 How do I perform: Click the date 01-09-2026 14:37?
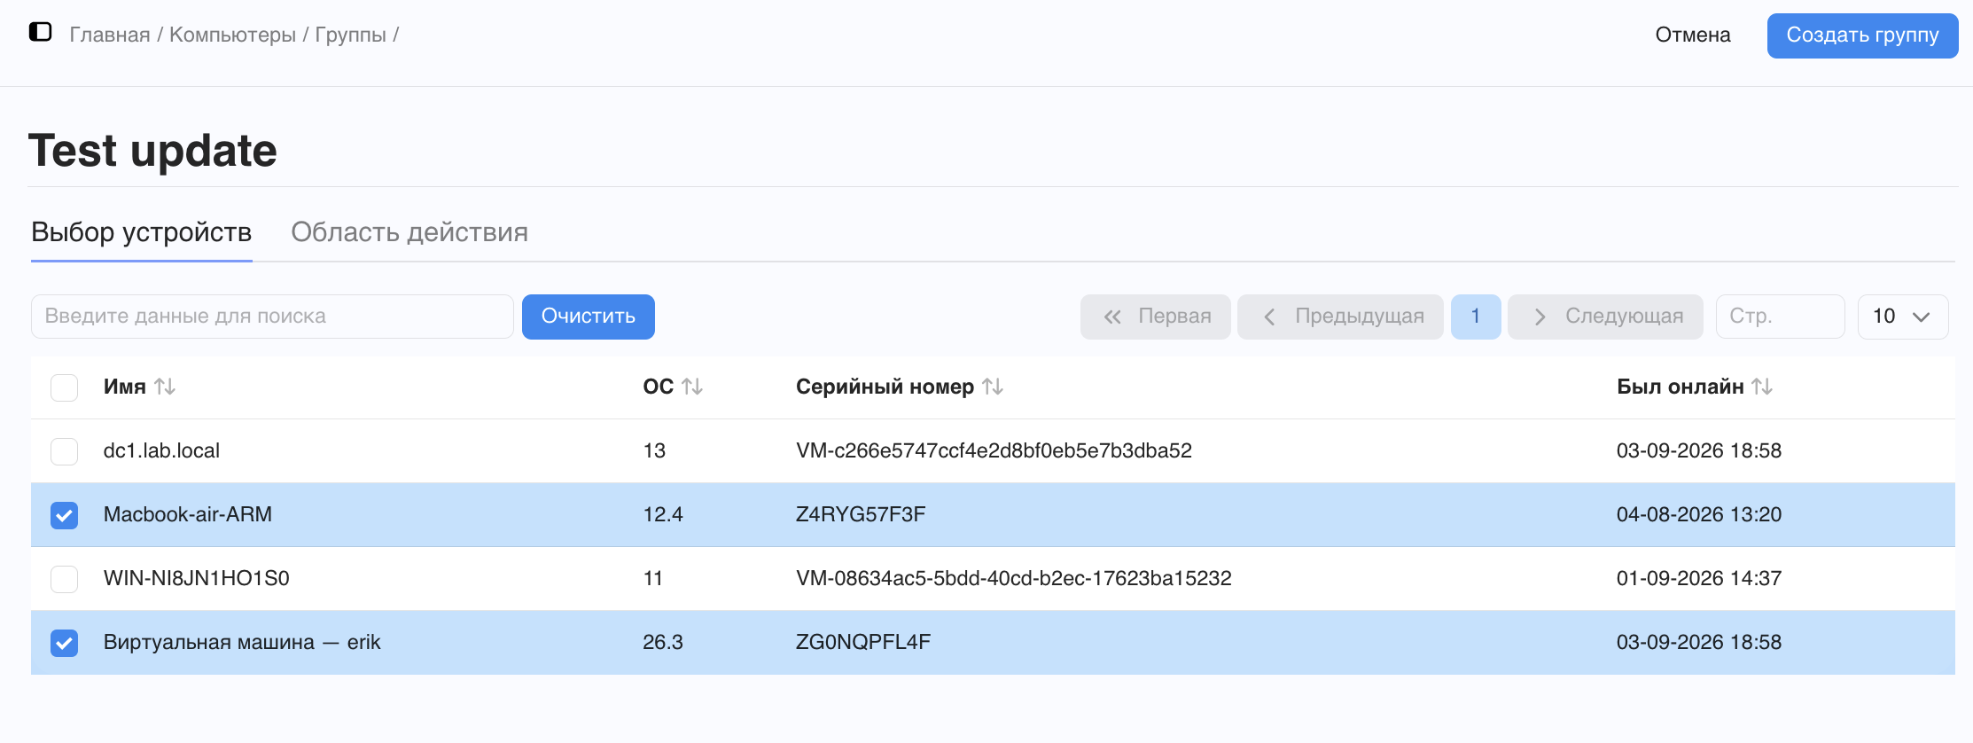click(1699, 578)
